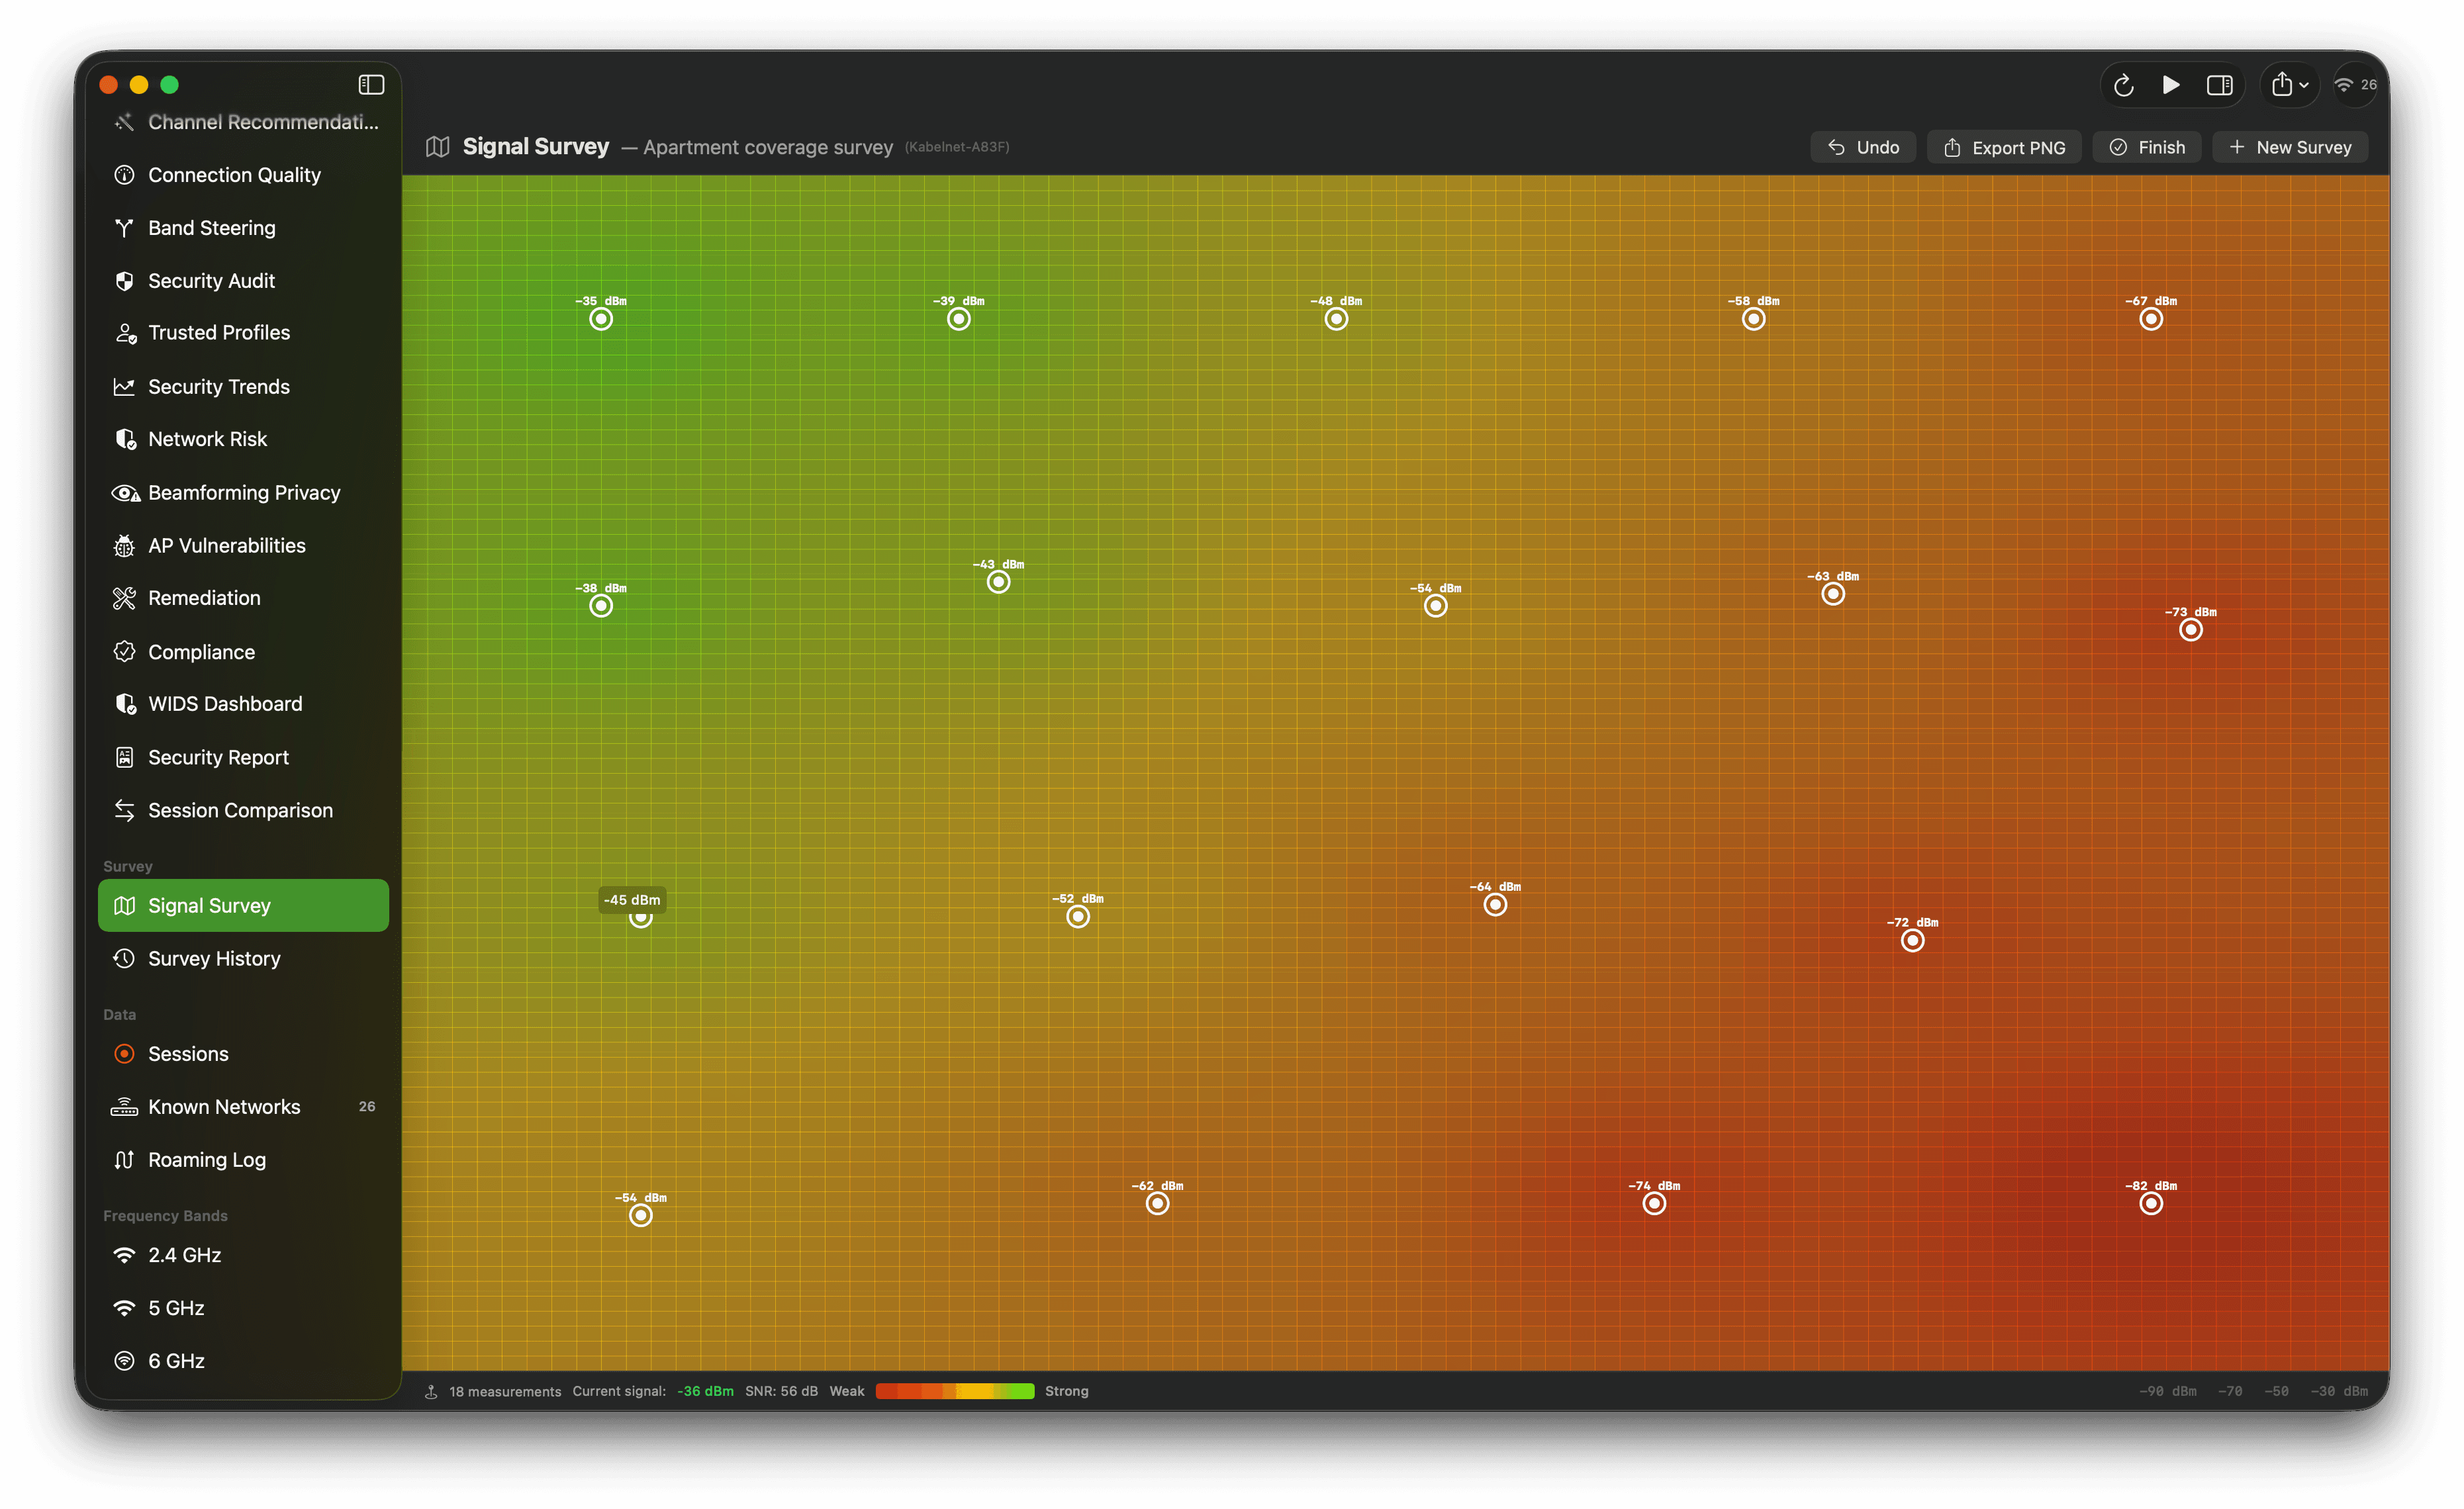Toggle the sidebar with the panel icon
The width and height of the screenshot is (2464, 1509).
click(371, 85)
